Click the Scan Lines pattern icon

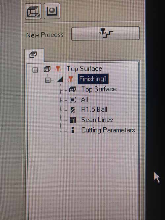pos(73,120)
